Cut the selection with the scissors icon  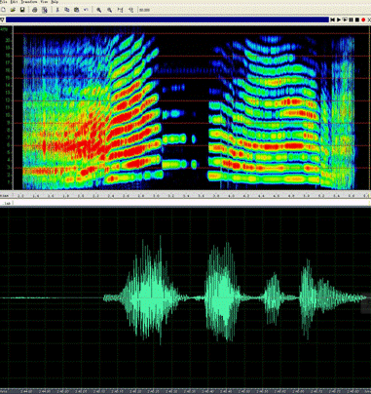(x=57, y=10)
